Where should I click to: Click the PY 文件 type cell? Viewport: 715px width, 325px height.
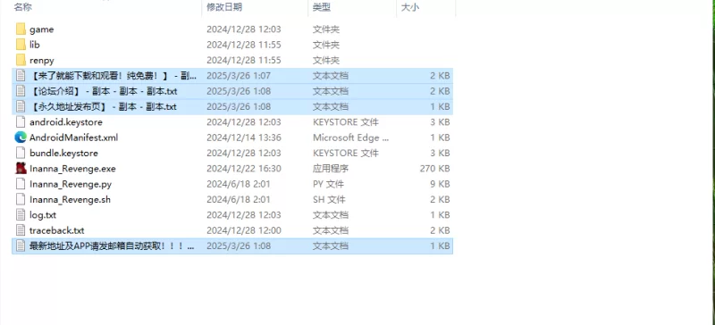[x=328, y=184]
